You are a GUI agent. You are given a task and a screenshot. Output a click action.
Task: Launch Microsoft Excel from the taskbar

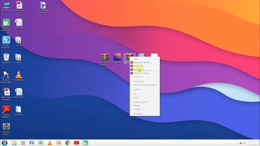point(41,143)
